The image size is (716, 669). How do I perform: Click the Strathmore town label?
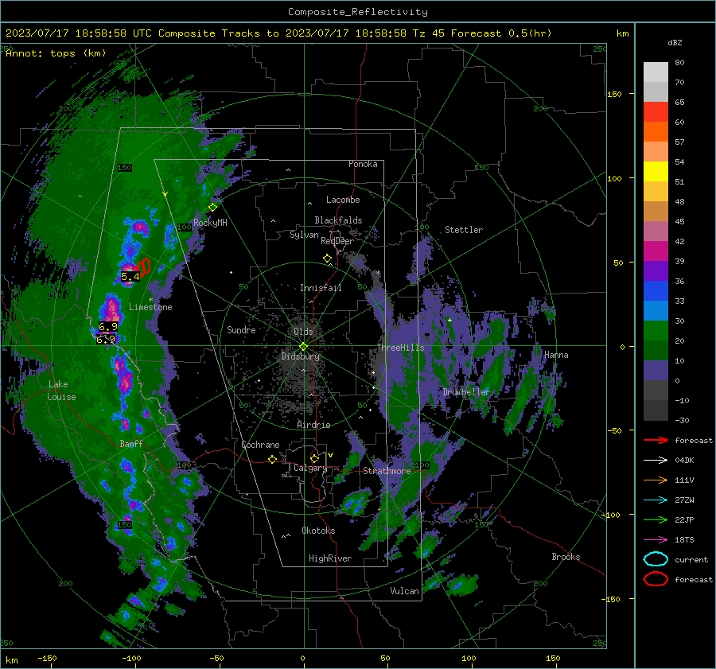[x=387, y=471]
